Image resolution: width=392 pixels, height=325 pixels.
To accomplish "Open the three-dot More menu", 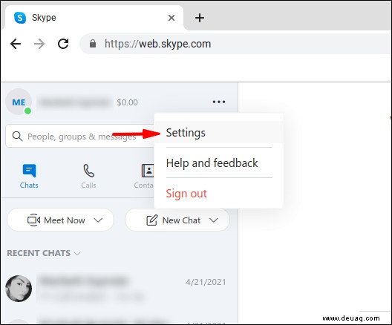I will pos(219,102).
